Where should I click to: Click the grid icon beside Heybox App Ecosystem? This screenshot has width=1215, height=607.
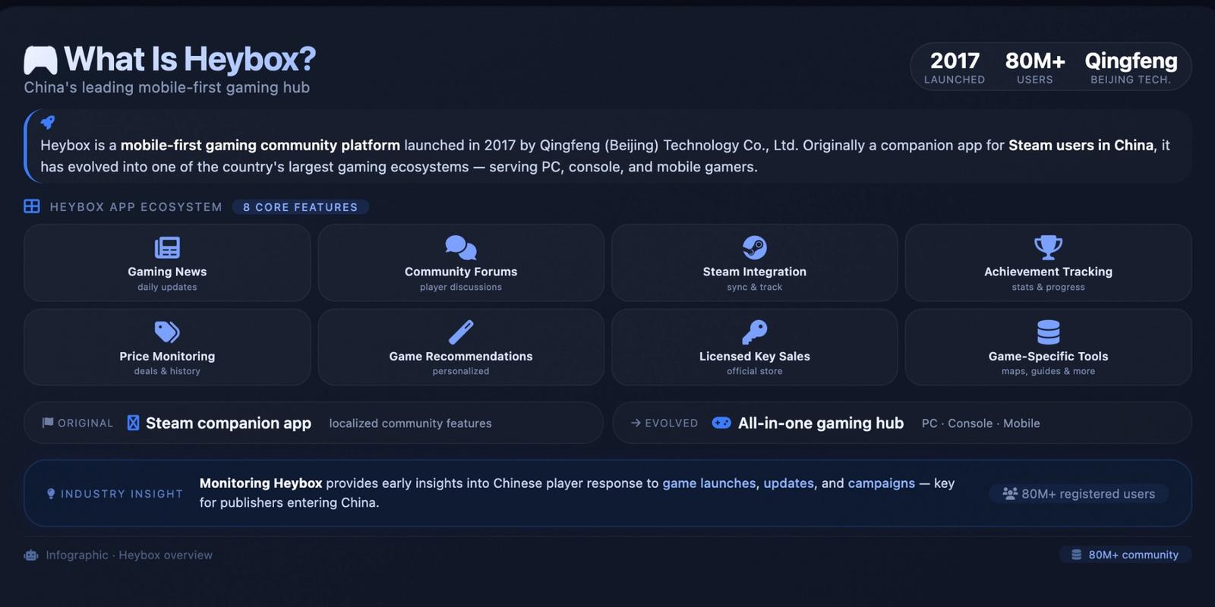[x=32, y=206]
